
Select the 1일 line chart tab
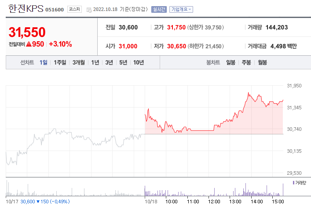click(x=44, y=62)
